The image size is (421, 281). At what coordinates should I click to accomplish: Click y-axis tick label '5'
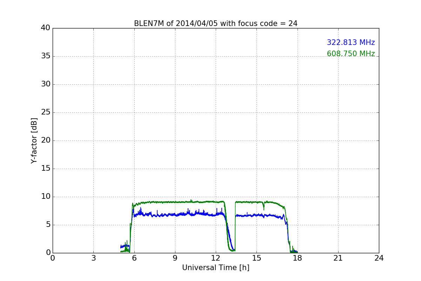click(48, 225)
